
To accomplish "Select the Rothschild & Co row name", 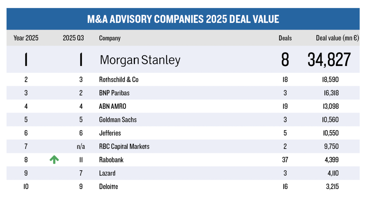I will tap(119, 80).
